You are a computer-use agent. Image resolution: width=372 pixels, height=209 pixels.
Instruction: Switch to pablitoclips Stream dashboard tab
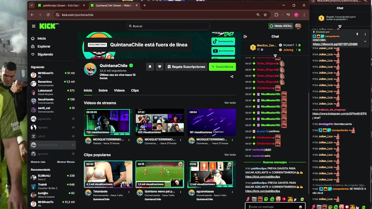pos(62,5)
